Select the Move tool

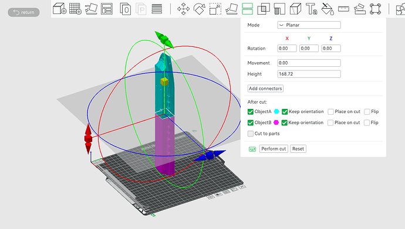tap(183, 9)
